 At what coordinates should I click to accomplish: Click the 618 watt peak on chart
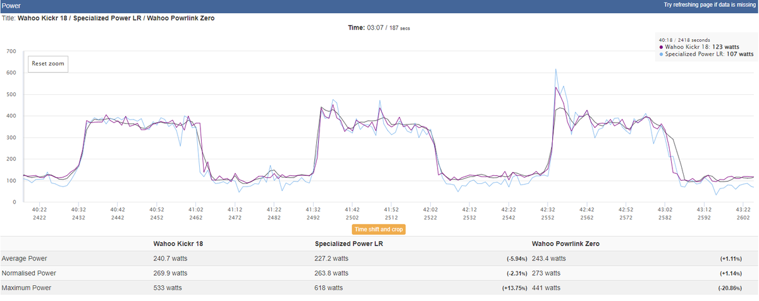tap(556, 69)
